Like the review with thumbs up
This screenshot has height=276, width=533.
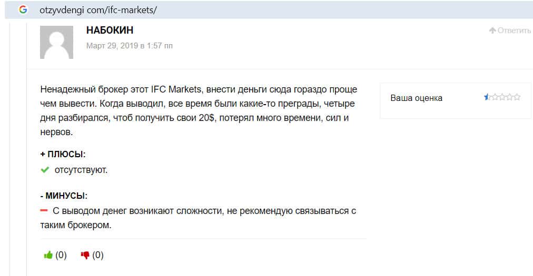coord(48,255)
